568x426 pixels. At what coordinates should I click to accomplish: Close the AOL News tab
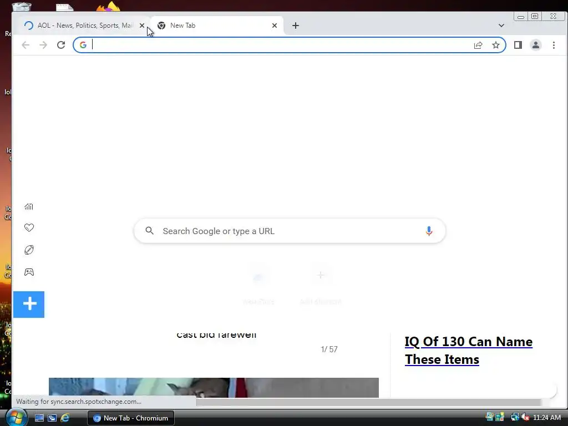click(x=142, y=26)
